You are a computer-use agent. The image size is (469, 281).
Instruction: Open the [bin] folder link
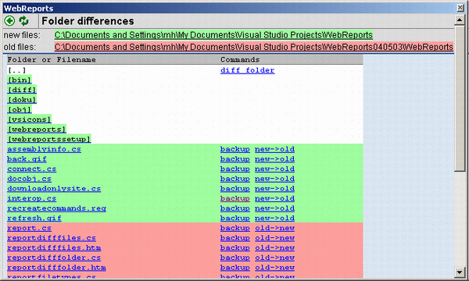[x=20, y=80]
